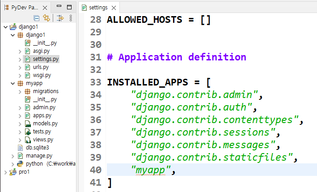Maximize the Package Explorer panel

coord(69,7)
